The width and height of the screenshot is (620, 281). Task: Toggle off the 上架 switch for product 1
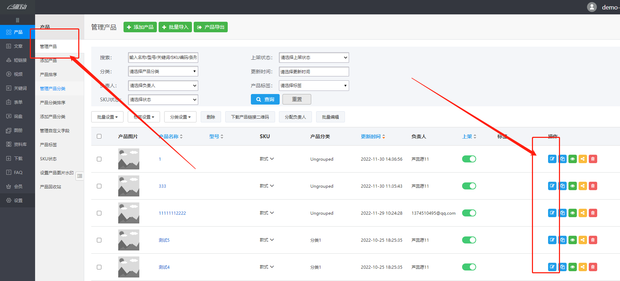469,159
